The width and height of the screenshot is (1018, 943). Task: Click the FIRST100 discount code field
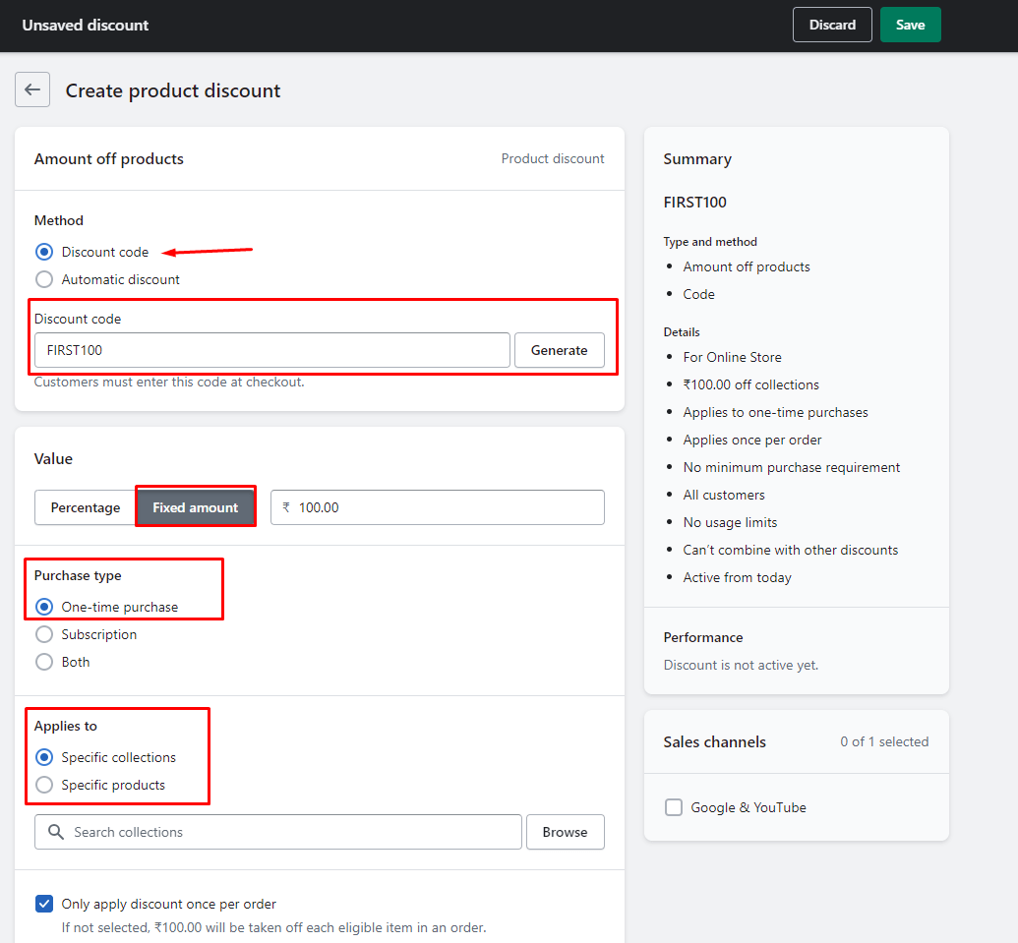(271, 350)
